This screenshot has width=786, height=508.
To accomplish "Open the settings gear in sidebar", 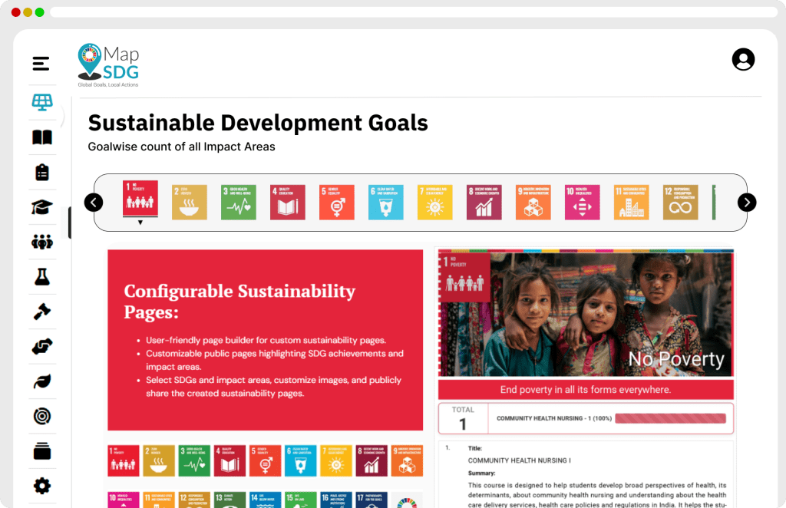I will (x=42, y=486).
